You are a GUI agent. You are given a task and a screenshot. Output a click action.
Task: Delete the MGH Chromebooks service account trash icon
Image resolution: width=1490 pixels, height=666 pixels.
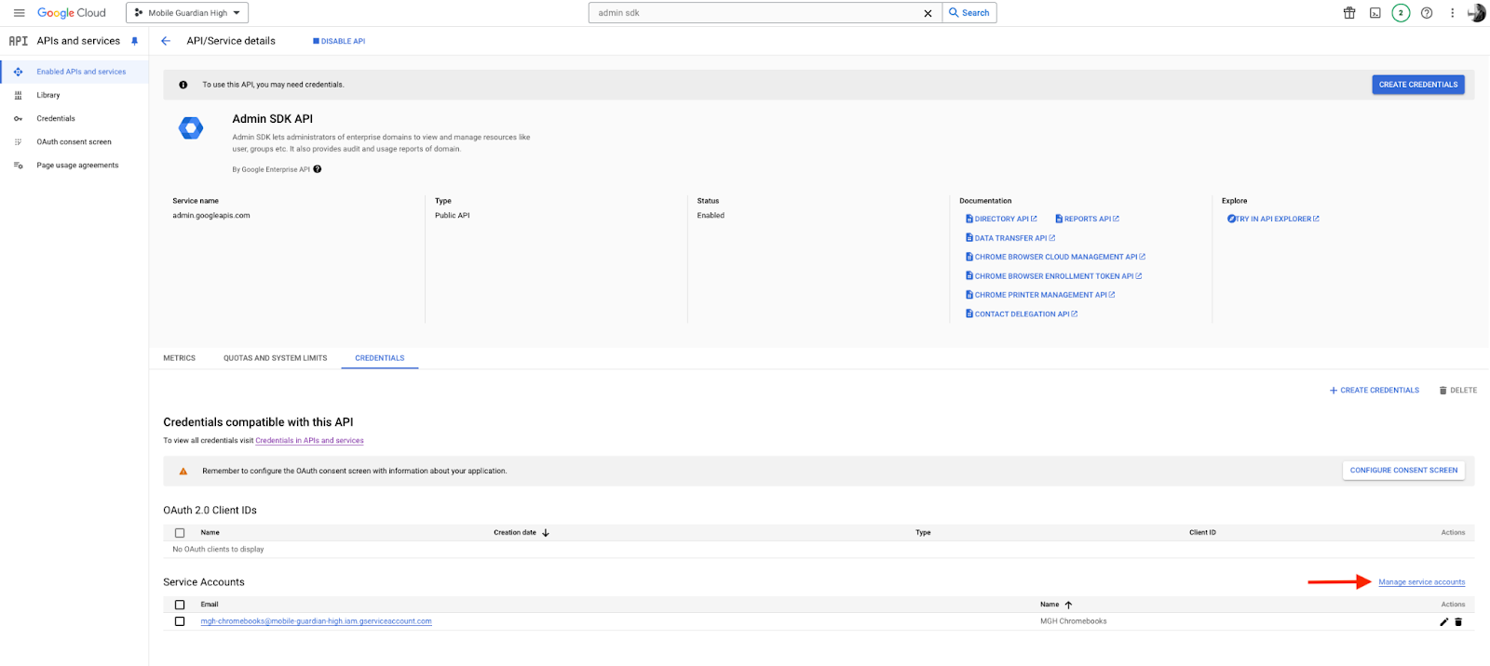pos(1458,622)
